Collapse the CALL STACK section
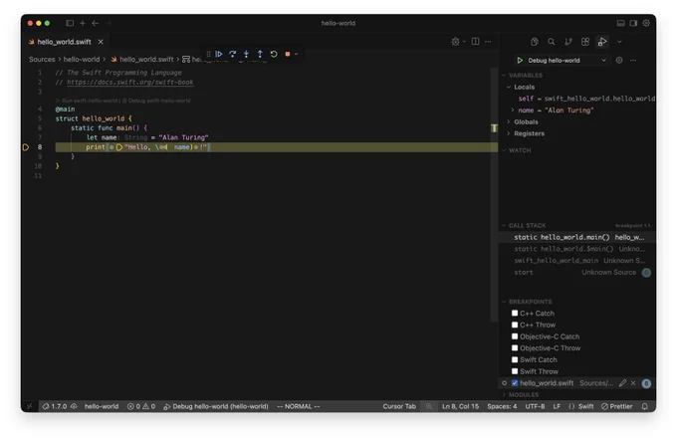The height and width of the screenshot is (440, 677). point(504,225)
